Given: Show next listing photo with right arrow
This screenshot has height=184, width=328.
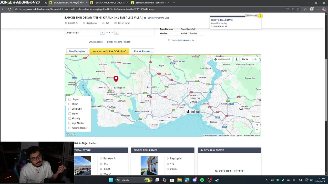Looking at the screenshot, I should pyautogui.click(x=117, y=33).
